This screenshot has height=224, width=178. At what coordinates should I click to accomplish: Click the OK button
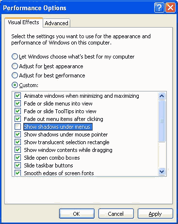[77, 214]
